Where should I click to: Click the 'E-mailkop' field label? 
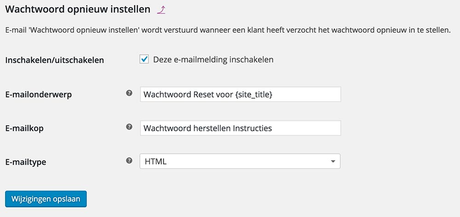click(24, 128)
